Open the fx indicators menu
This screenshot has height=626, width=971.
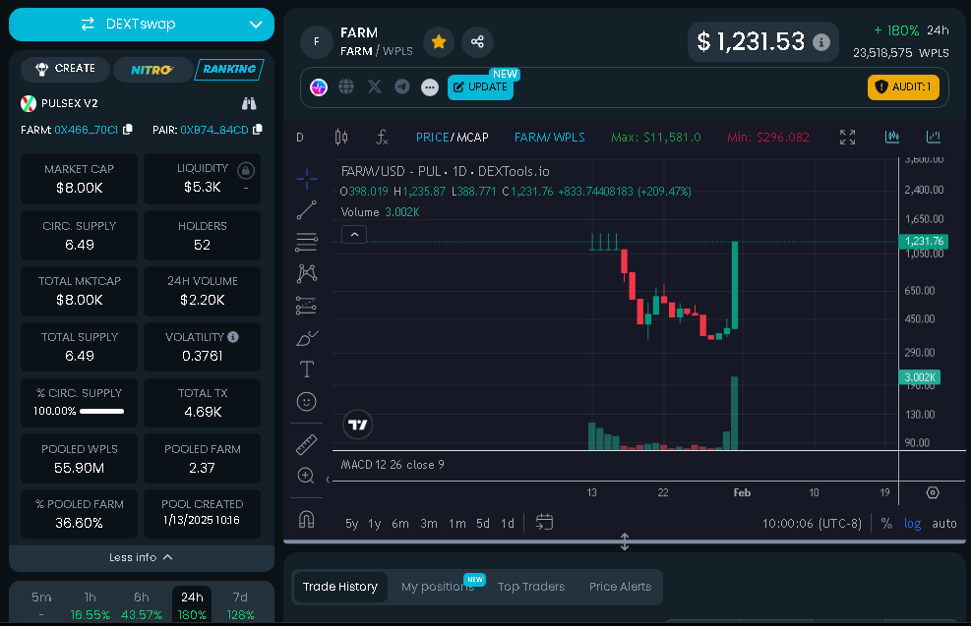tap(382, 137)
